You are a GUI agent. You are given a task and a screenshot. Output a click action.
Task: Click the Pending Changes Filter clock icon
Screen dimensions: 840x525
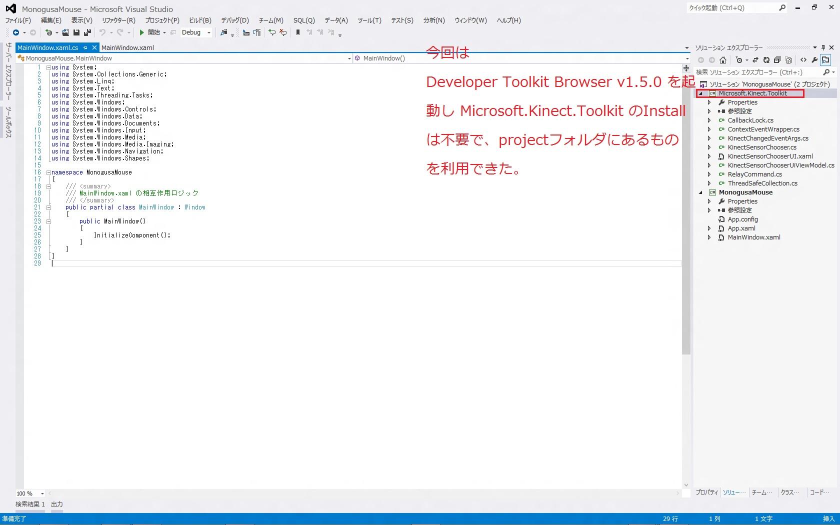(739, 60)
